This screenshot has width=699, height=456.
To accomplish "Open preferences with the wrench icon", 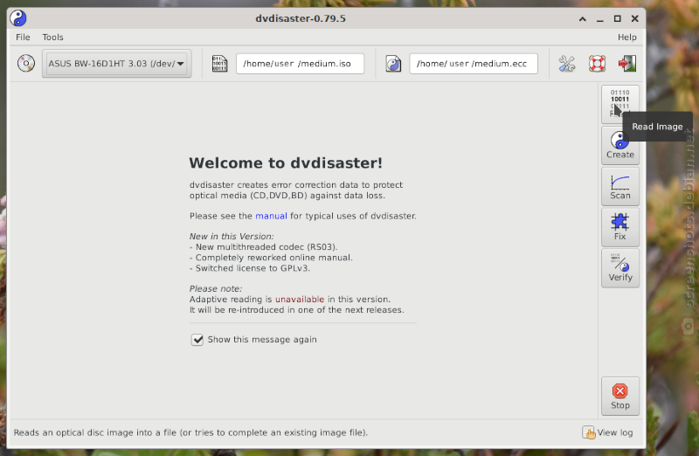I will point(566,64).
